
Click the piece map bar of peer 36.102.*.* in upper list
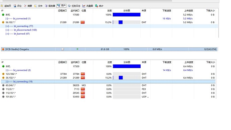(x=127, y=22)
